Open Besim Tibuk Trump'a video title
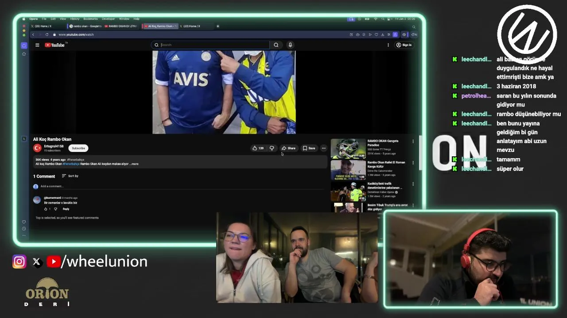The height and width of the screenshot is (318, 567). [387, 207]
